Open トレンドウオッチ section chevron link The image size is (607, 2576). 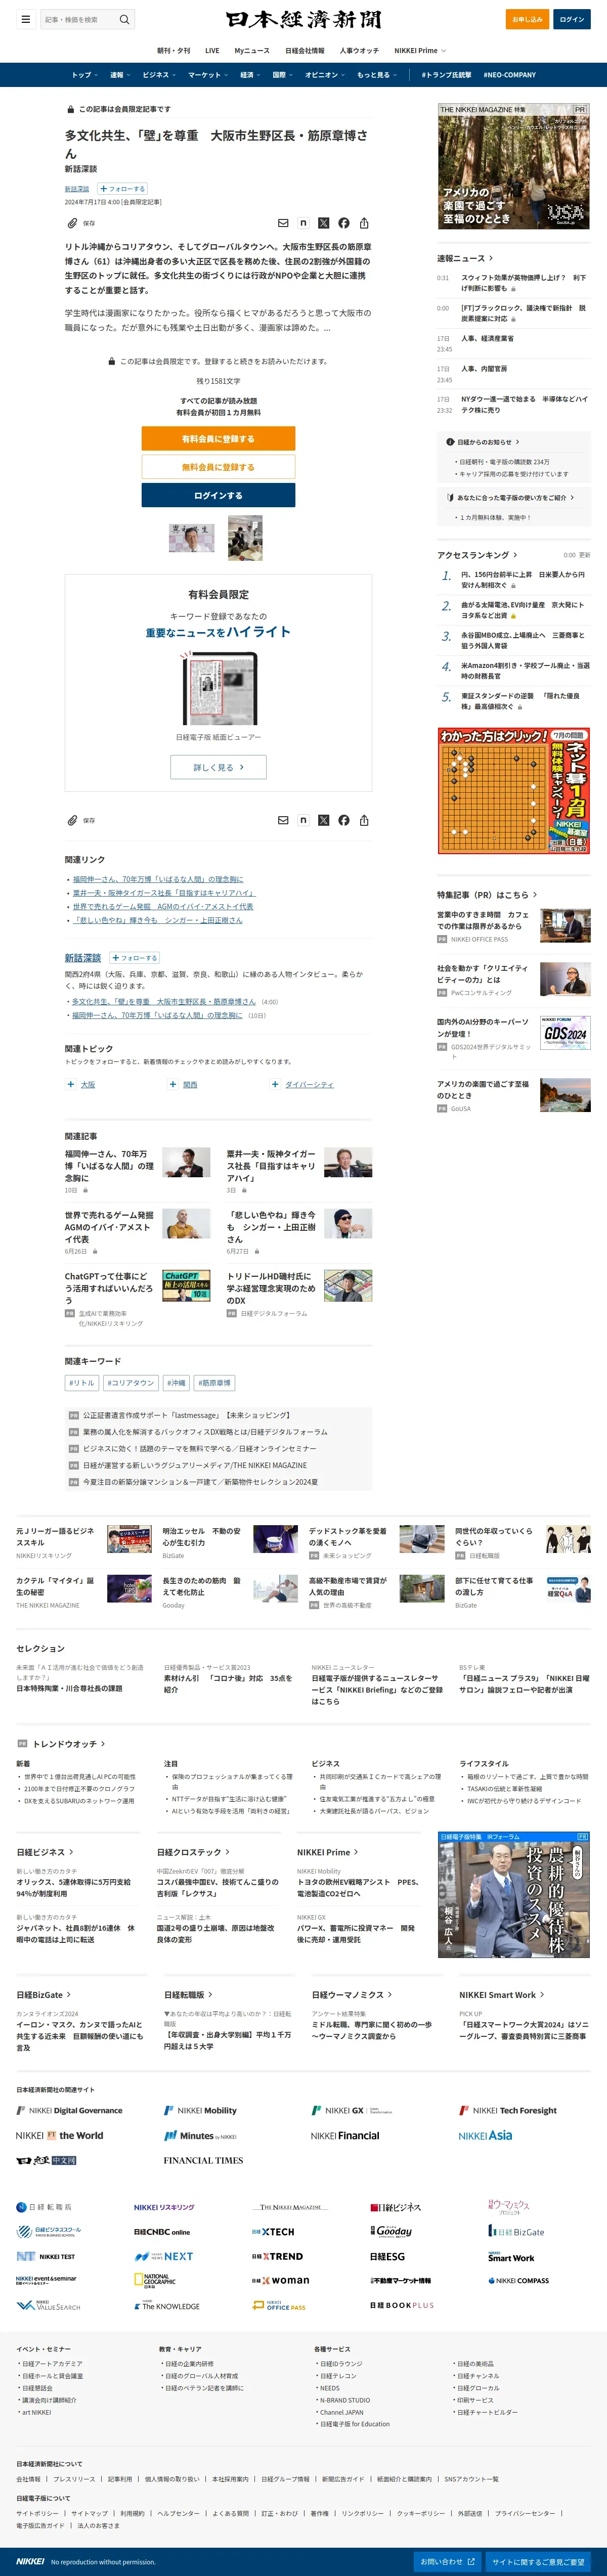69,1744
